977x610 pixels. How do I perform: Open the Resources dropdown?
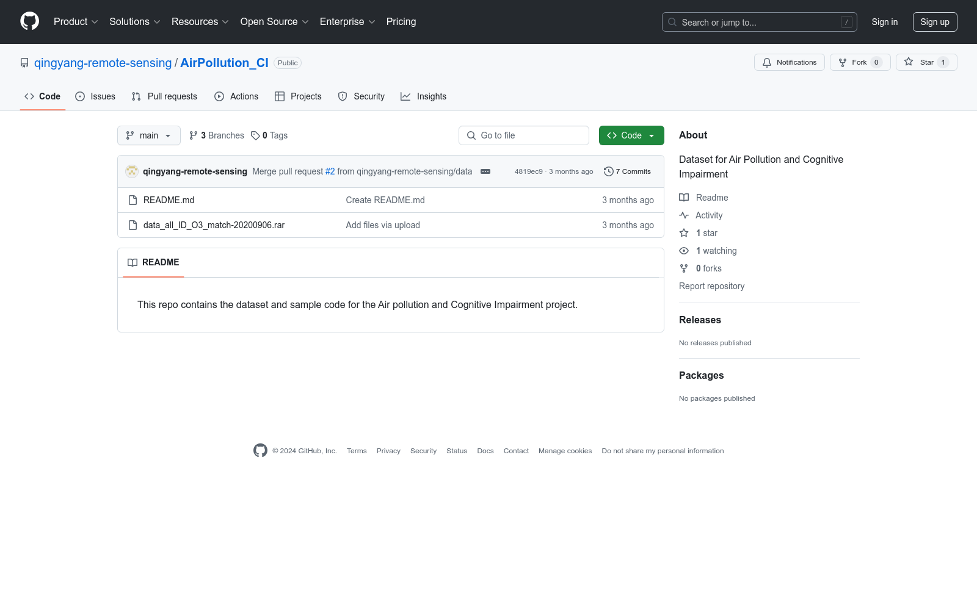[200, 22]
